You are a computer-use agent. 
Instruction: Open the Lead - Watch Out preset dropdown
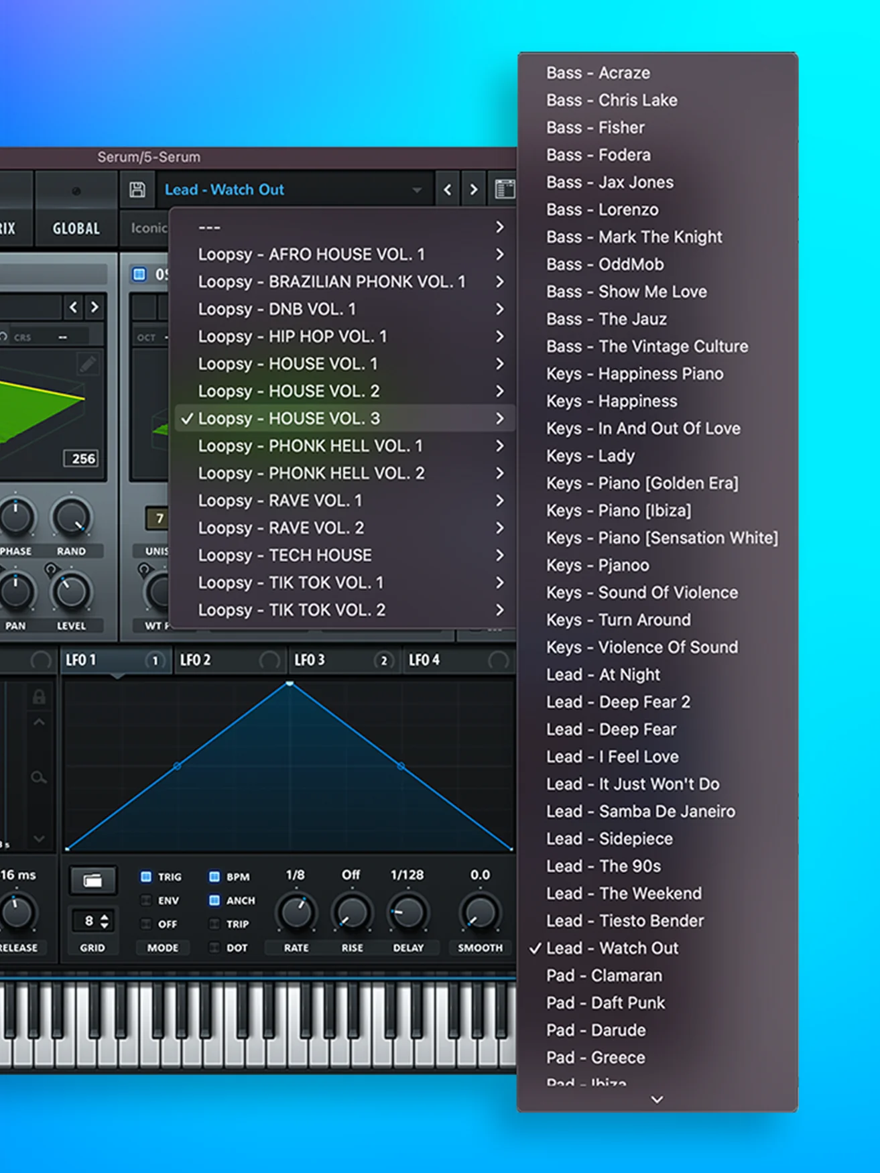pos(294,190)
